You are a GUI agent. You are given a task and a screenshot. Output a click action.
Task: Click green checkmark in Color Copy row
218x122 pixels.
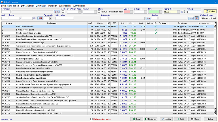(156, 27)
